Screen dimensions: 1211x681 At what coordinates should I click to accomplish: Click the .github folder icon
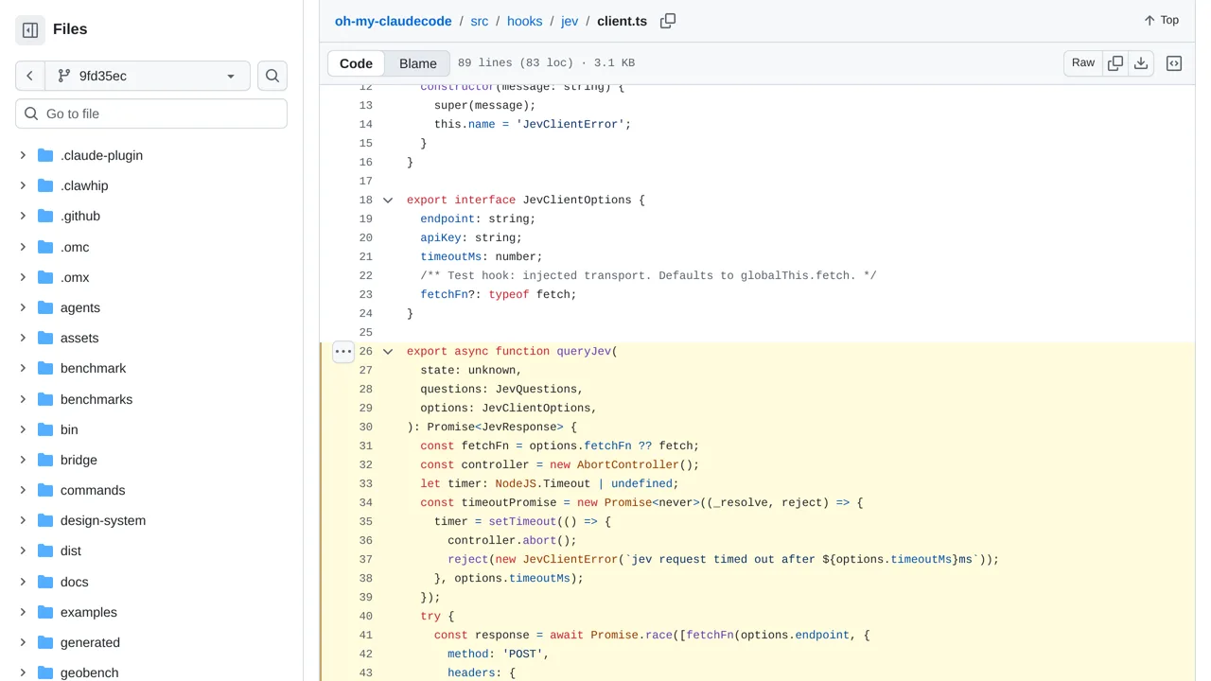(45, 216)
